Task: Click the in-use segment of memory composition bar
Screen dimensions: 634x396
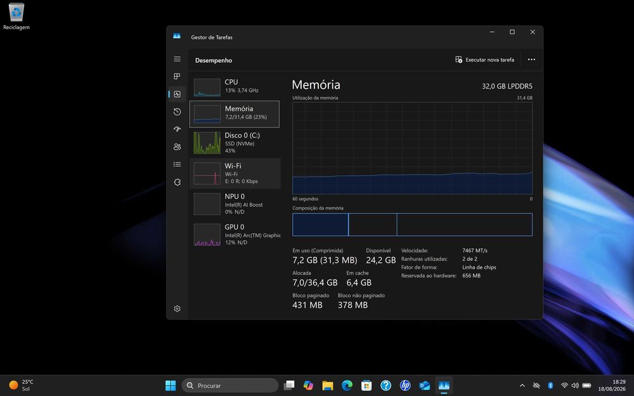Action: 320,225
